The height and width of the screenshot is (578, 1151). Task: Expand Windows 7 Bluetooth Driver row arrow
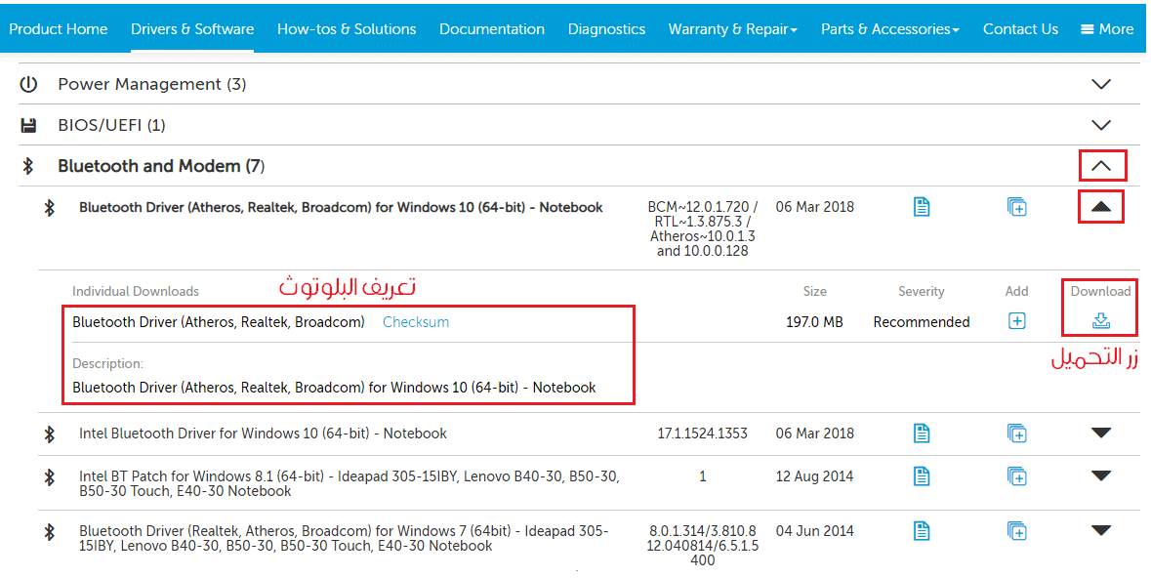coord(1101,530)
